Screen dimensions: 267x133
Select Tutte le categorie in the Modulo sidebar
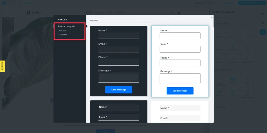click(66, 26)
